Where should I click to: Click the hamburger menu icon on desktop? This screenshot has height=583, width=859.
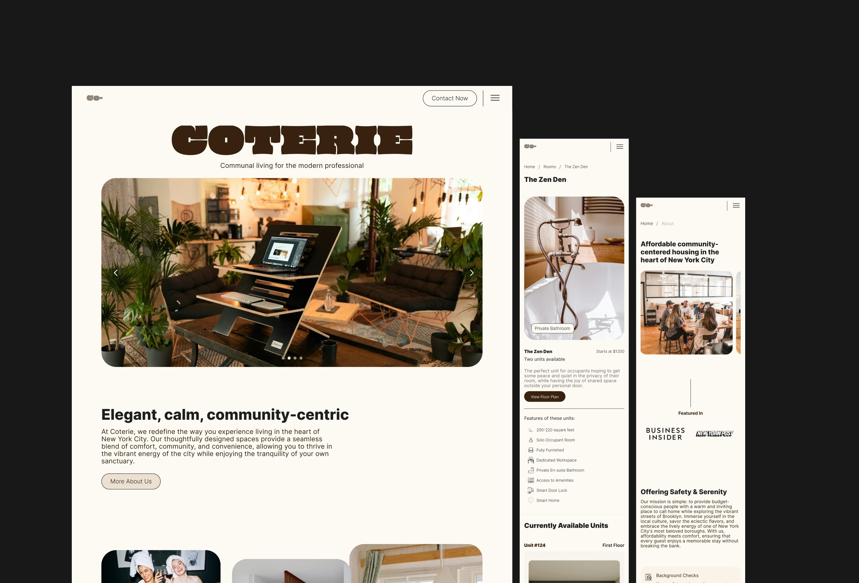(495, 99)
